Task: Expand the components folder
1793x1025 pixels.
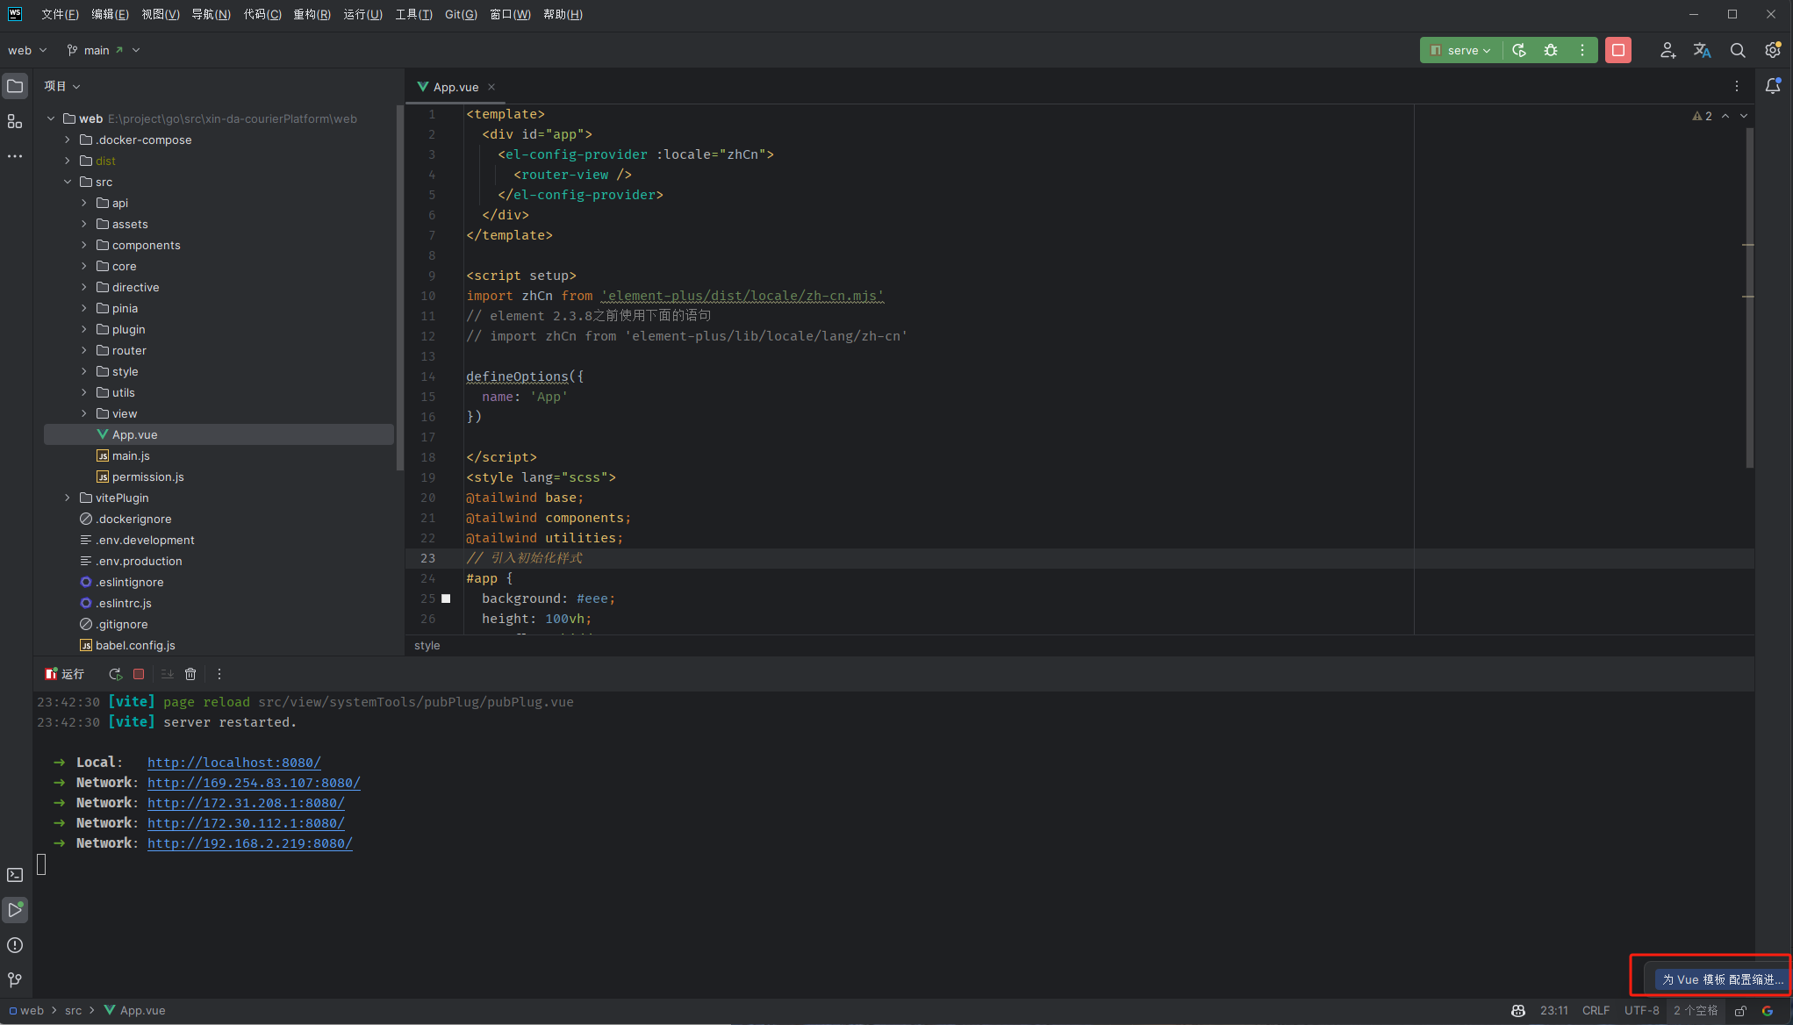Action: click(x=84, y=245)
